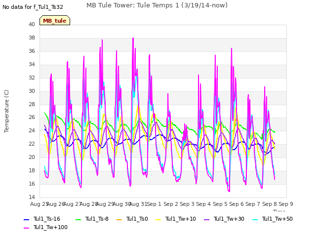Click the yellow Tul1_Tw+10 legend swatch
The height and width of the screenshot is (237, 316).
[x=158, y=219]
